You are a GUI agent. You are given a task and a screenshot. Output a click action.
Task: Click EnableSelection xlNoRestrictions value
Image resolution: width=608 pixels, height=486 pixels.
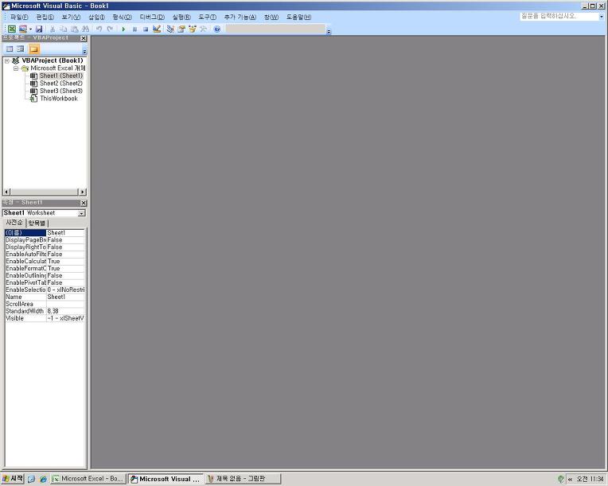point(65,290)
